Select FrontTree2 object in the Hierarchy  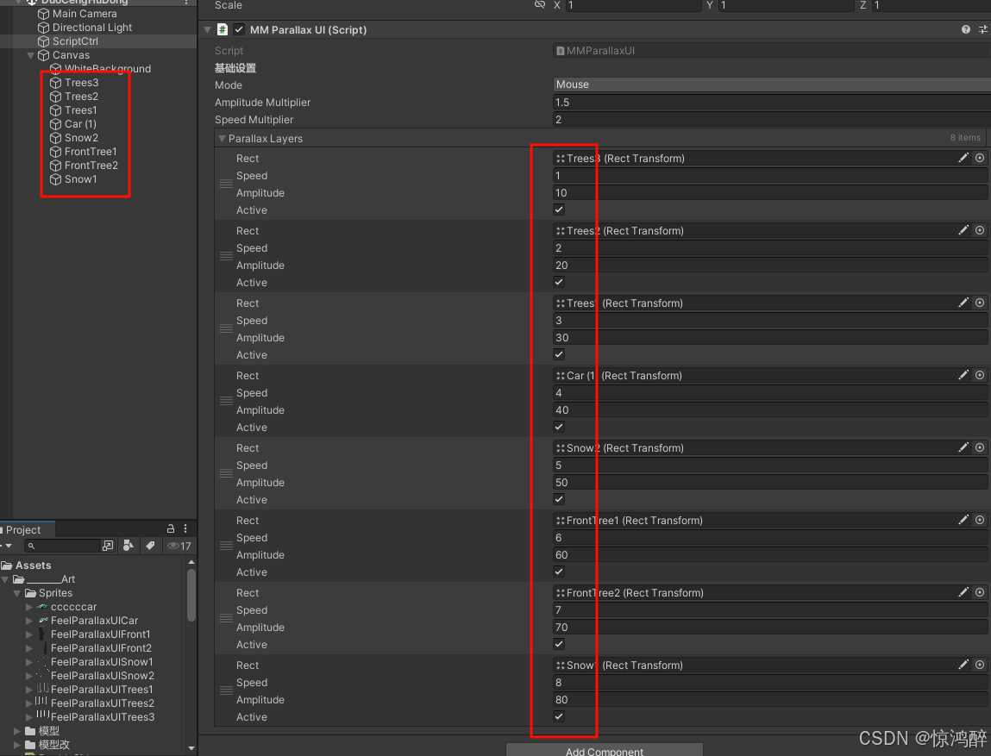pos(91,166)
